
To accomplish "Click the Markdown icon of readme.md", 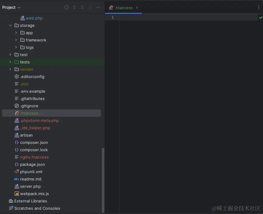I will pos(17,179).
